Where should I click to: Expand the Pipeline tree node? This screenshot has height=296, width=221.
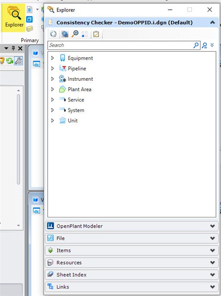(53, 68)
